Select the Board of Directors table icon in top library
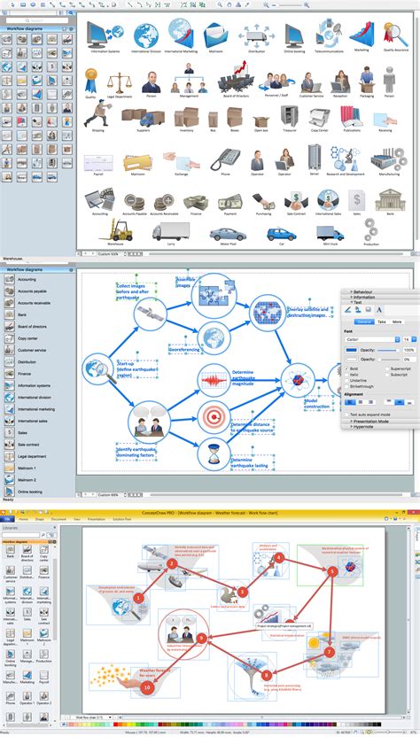 point(236,78)
